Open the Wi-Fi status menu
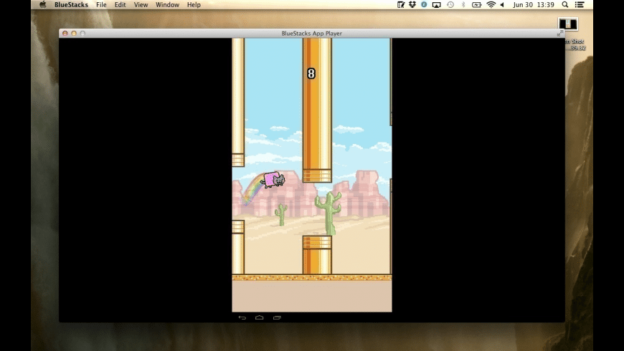Screen dimensions: 624x351 pyautogui.click(x=491, y=5)
